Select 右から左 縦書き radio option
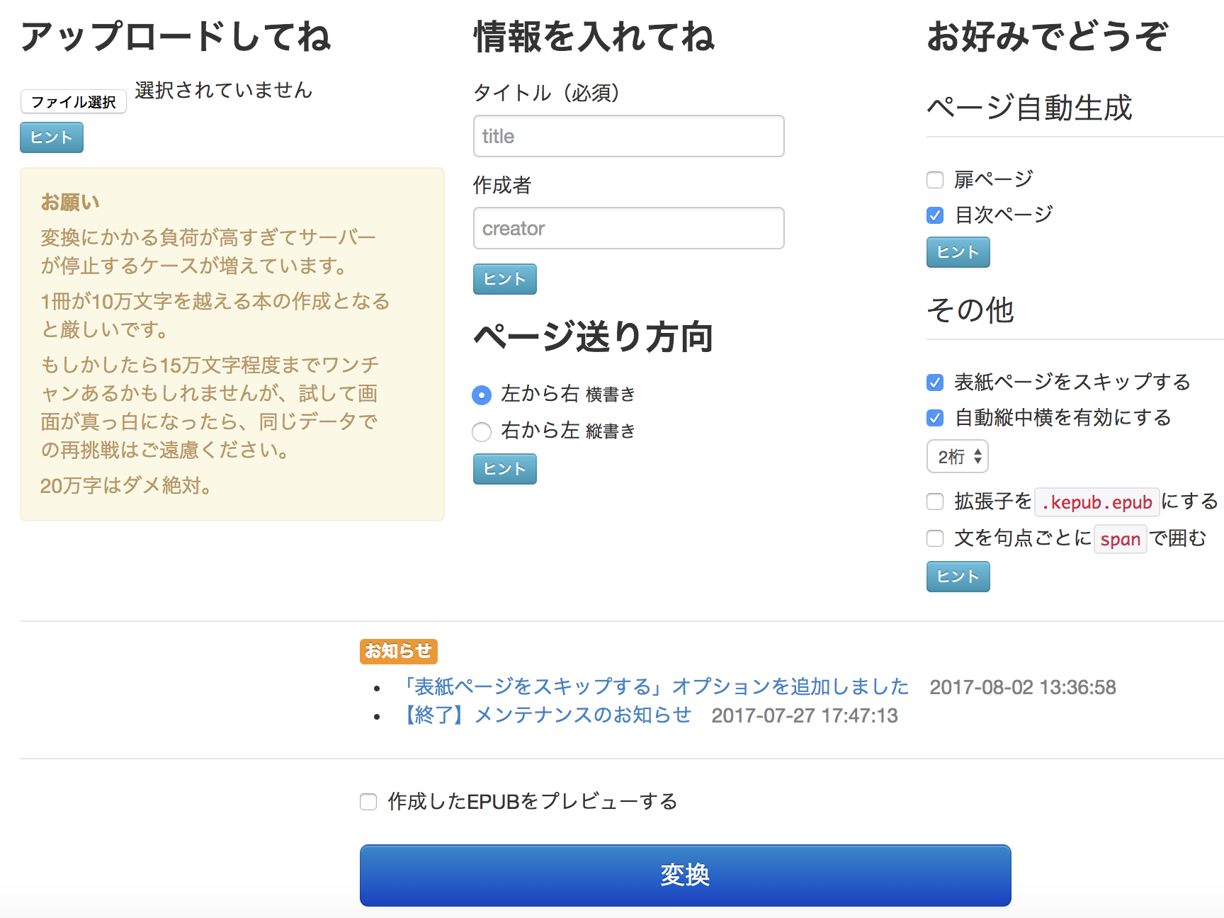Image resolution: width=1224 pixels, height=918 pixels. pos(482,431)
